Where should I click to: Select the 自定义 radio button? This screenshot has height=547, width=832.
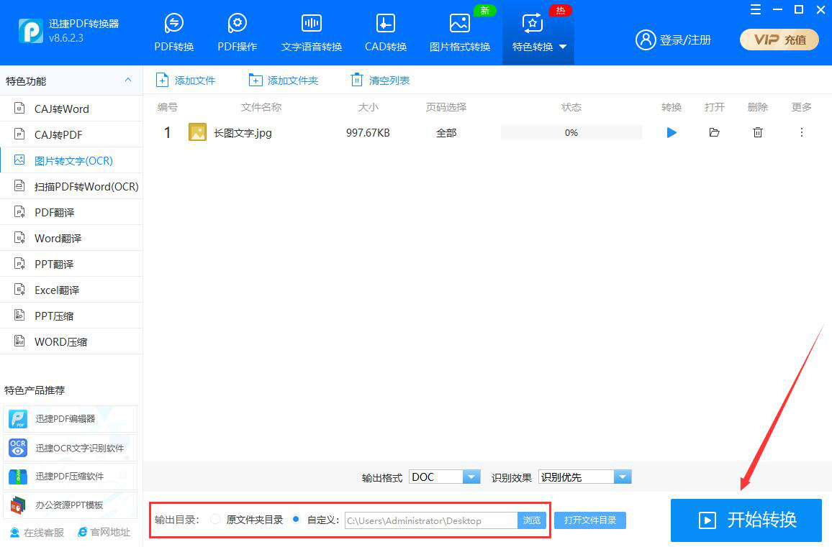[x=296, y=519]
